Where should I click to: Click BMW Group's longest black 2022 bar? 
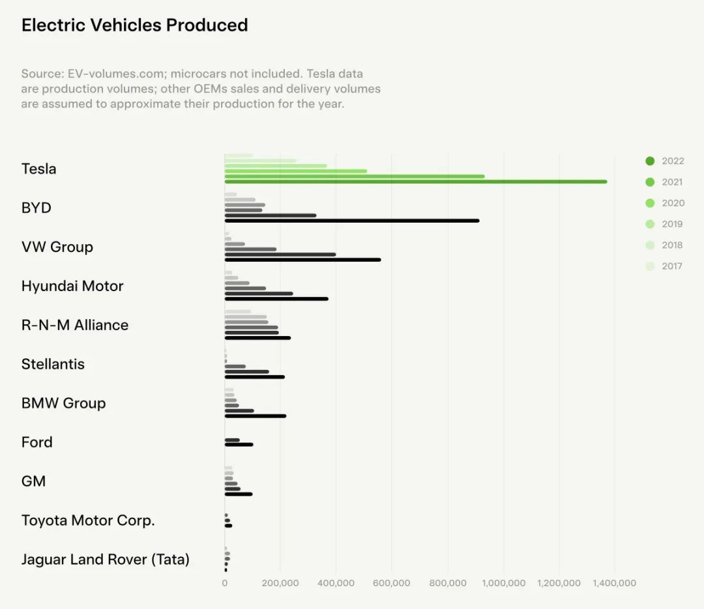[256, 416]
